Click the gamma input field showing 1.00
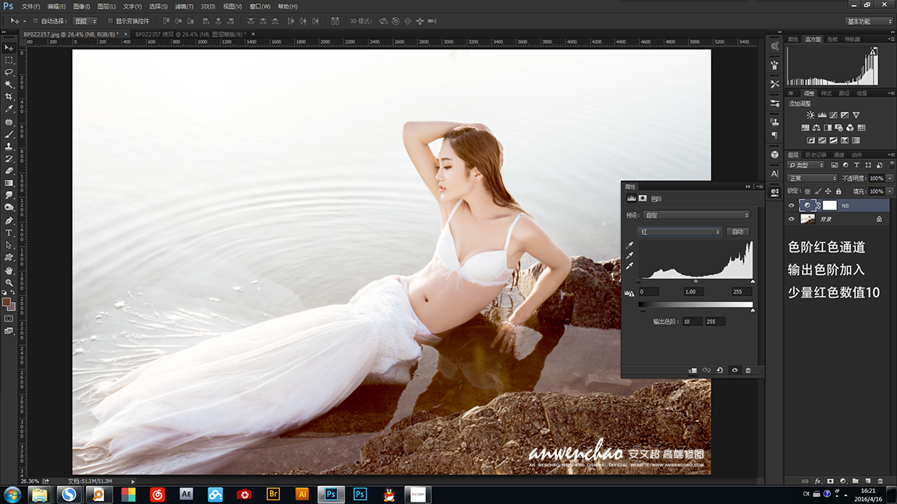The height and width of the screenshot is (504, 897). point(693,291)
